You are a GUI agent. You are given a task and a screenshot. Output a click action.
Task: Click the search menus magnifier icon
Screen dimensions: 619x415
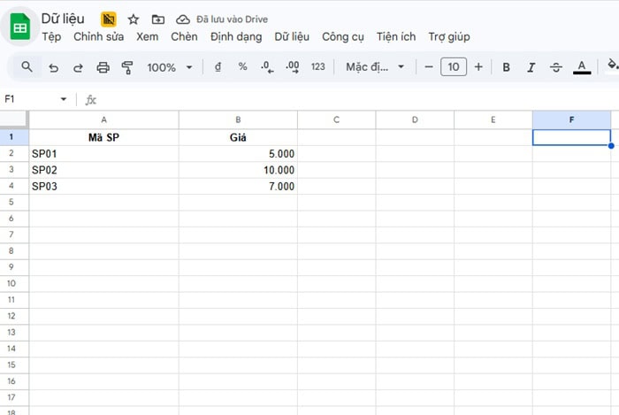27,67
